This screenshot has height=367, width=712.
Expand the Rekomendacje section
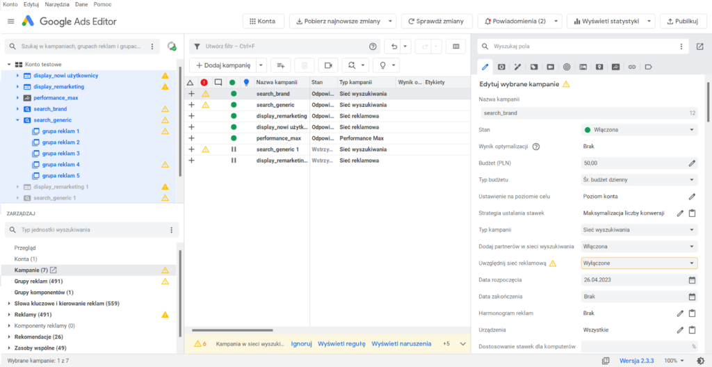[10, 337]
